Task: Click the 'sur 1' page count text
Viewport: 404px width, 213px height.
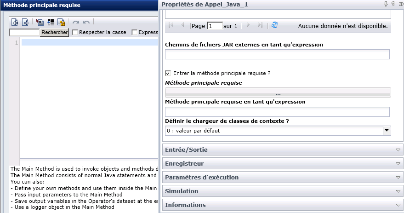Action: (x=230, y=26)
